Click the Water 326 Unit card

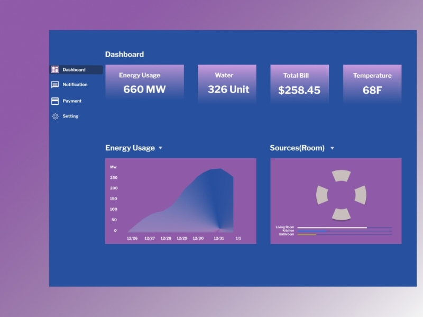[227, 82]
